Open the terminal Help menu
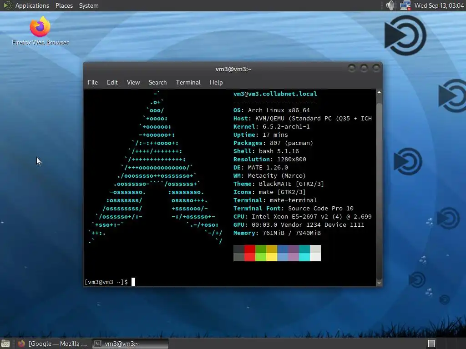The image size is (466, 349). pyautogui.click(x=216, y=83)
